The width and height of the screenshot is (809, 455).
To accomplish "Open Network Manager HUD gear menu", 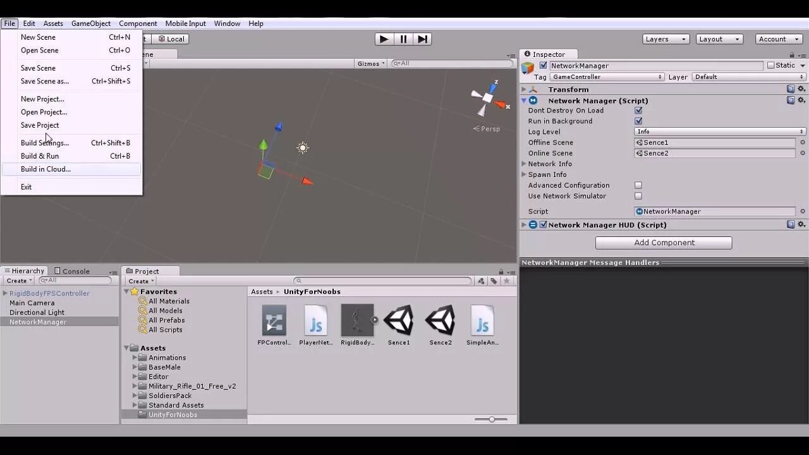I will click(801, 224).
